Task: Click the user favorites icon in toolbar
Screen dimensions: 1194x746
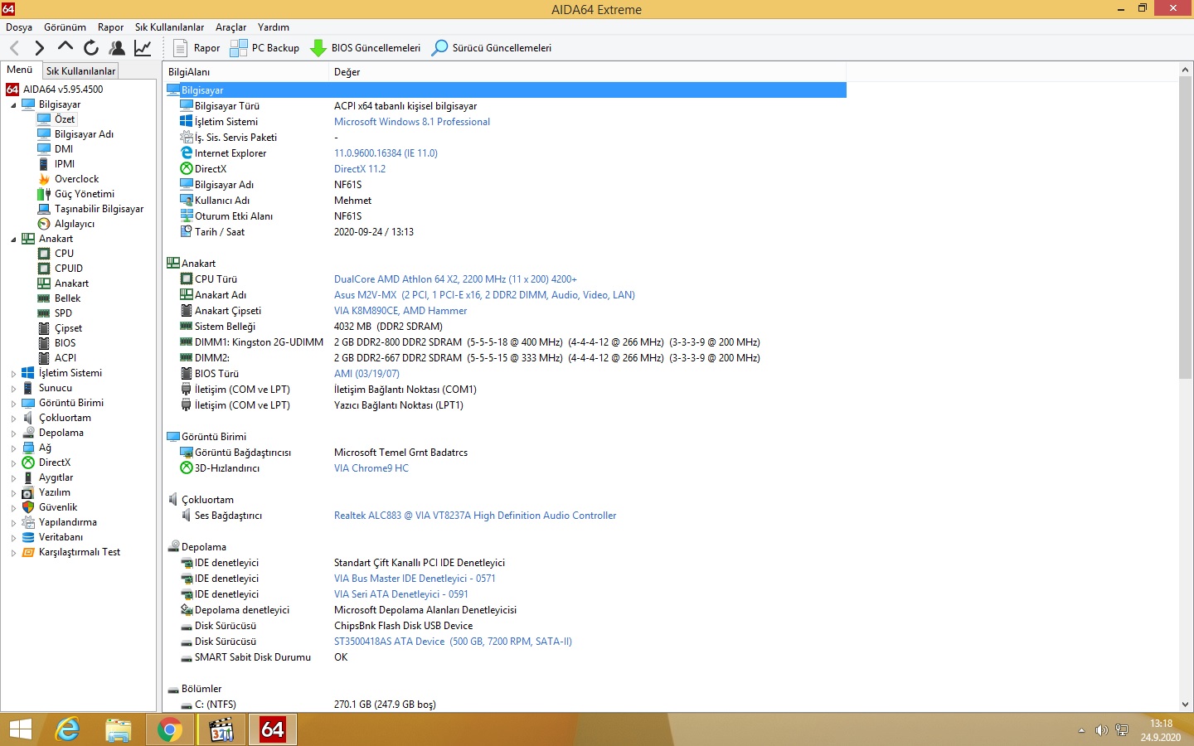Action: [x=117, y=48]
